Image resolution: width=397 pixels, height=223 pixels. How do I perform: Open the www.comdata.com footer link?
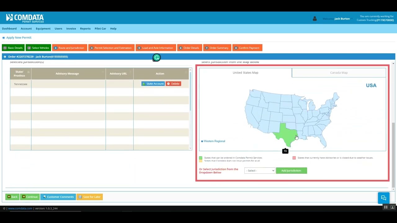point(20,208)
